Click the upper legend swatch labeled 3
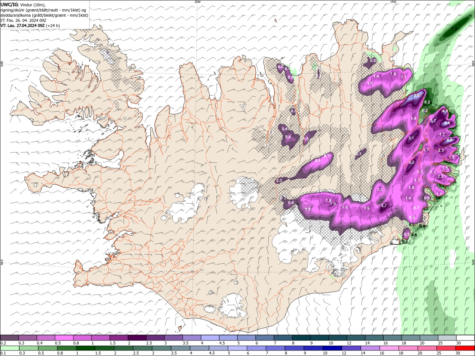475x356 pixels. pyautogui.click(x=173, y=338)
